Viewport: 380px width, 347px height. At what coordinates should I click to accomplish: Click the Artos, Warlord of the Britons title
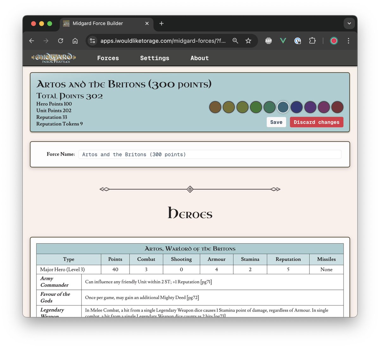coord(190,249)
